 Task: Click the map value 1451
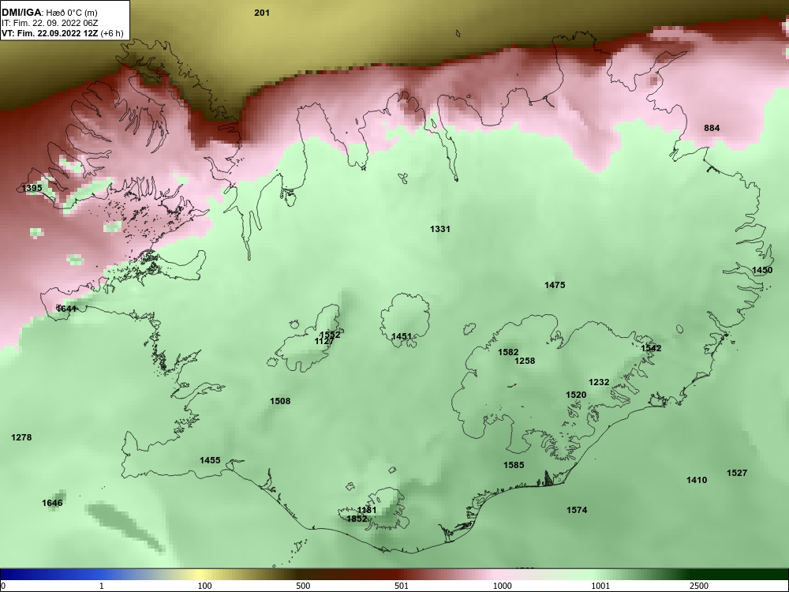click(x=402, y=336)
